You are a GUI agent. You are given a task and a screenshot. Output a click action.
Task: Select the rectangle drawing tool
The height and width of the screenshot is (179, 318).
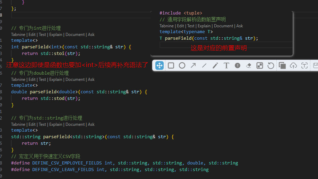(171, 65)
